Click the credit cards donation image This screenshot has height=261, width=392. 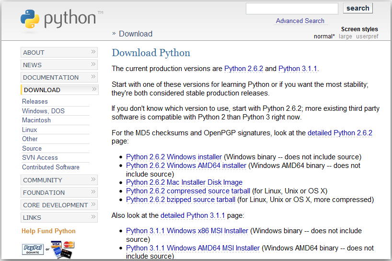(62, 249)
